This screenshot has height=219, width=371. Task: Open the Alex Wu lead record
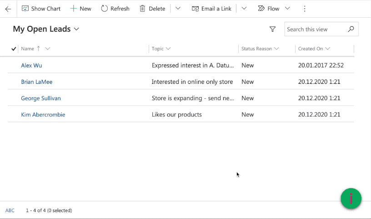coord(31,65)
